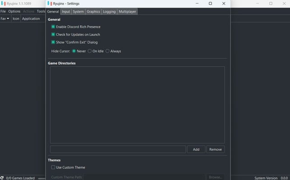The width and height of the screenshot is (290, 180).
Task: Click the game directory path input field
Action: click(x=118, y=149)
